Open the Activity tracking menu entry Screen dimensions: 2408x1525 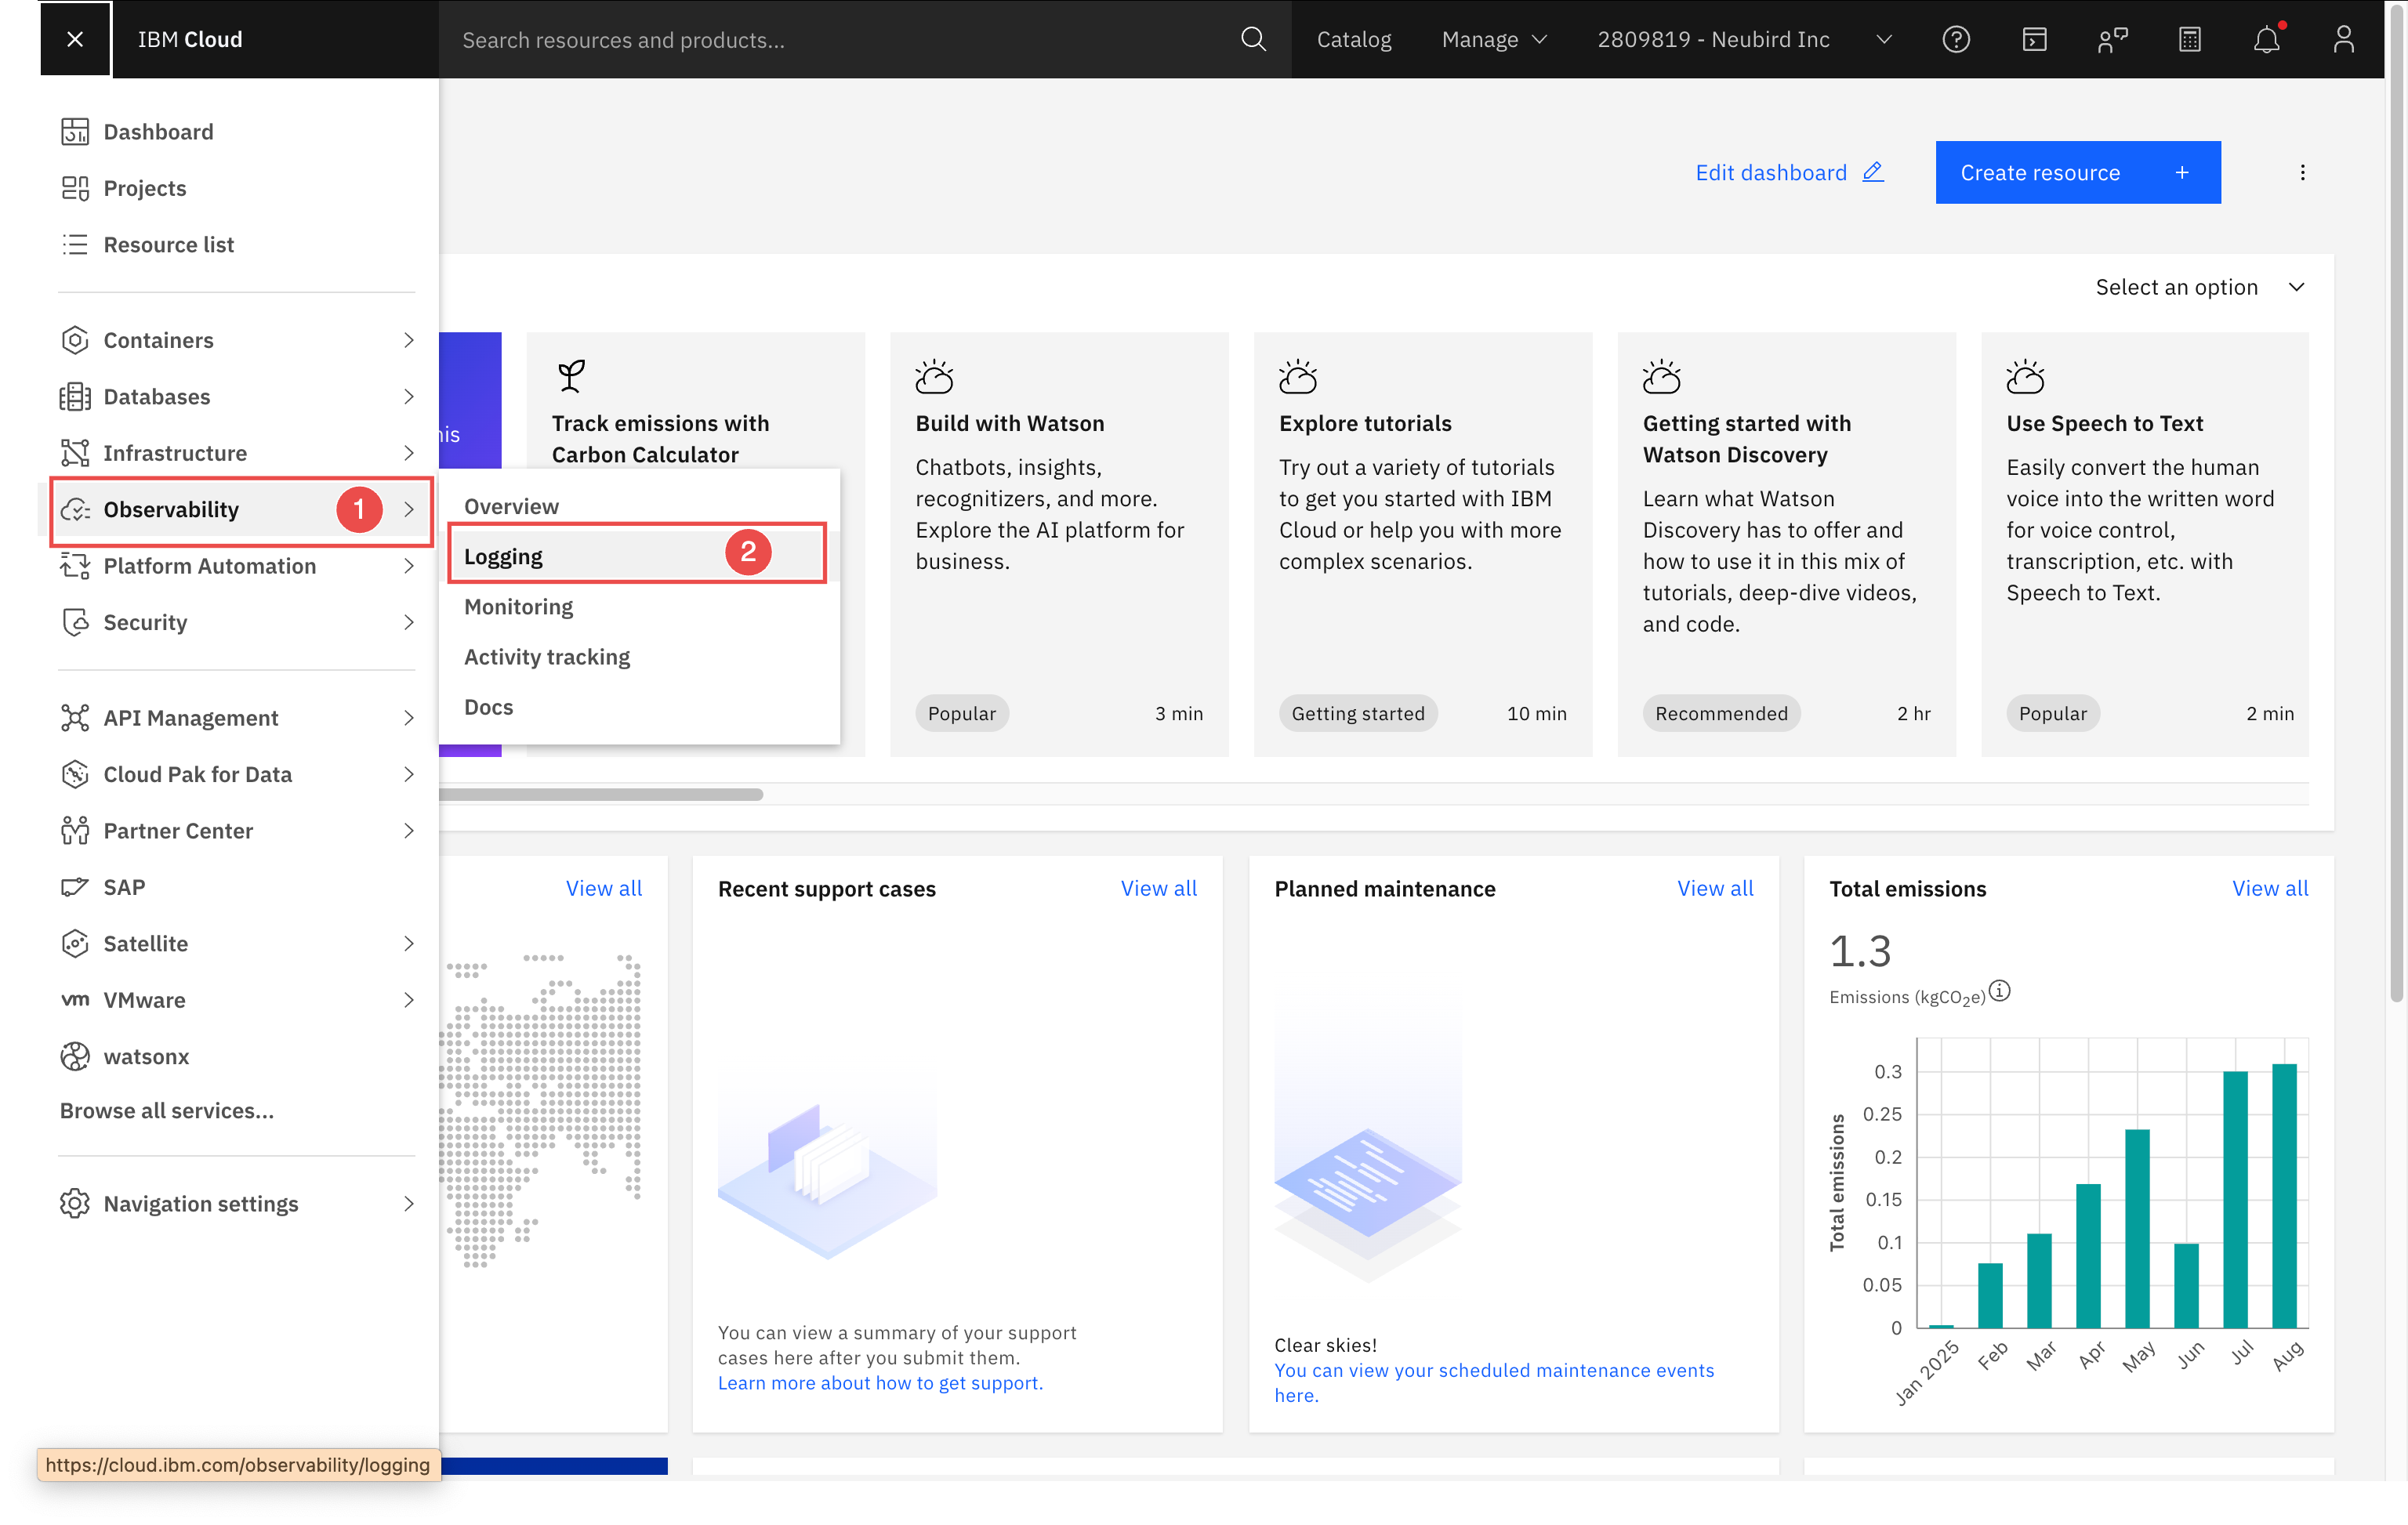pyautogui.click(x=546, y=656)
